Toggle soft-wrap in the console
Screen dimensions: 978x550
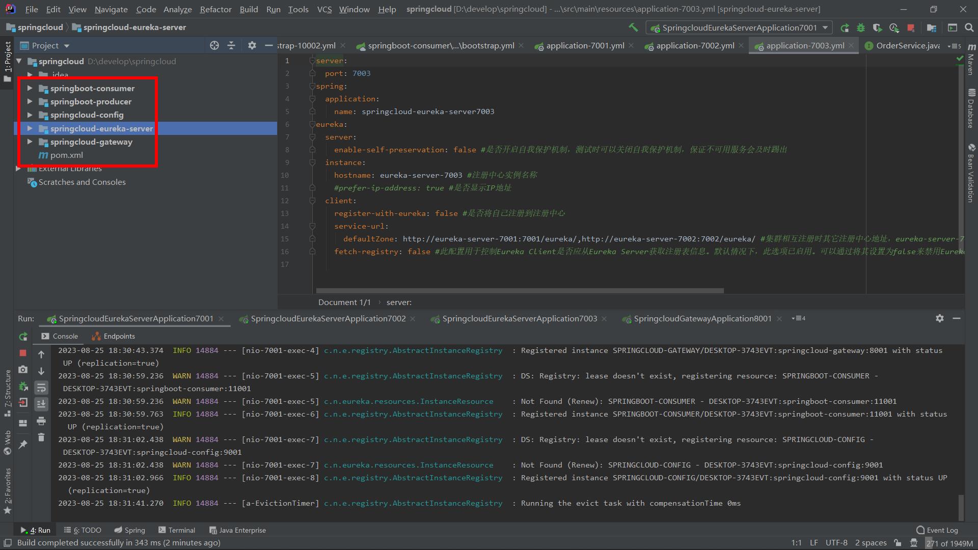coord(41,388)
